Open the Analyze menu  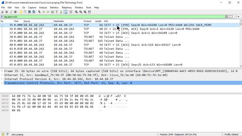click(43, 8)
